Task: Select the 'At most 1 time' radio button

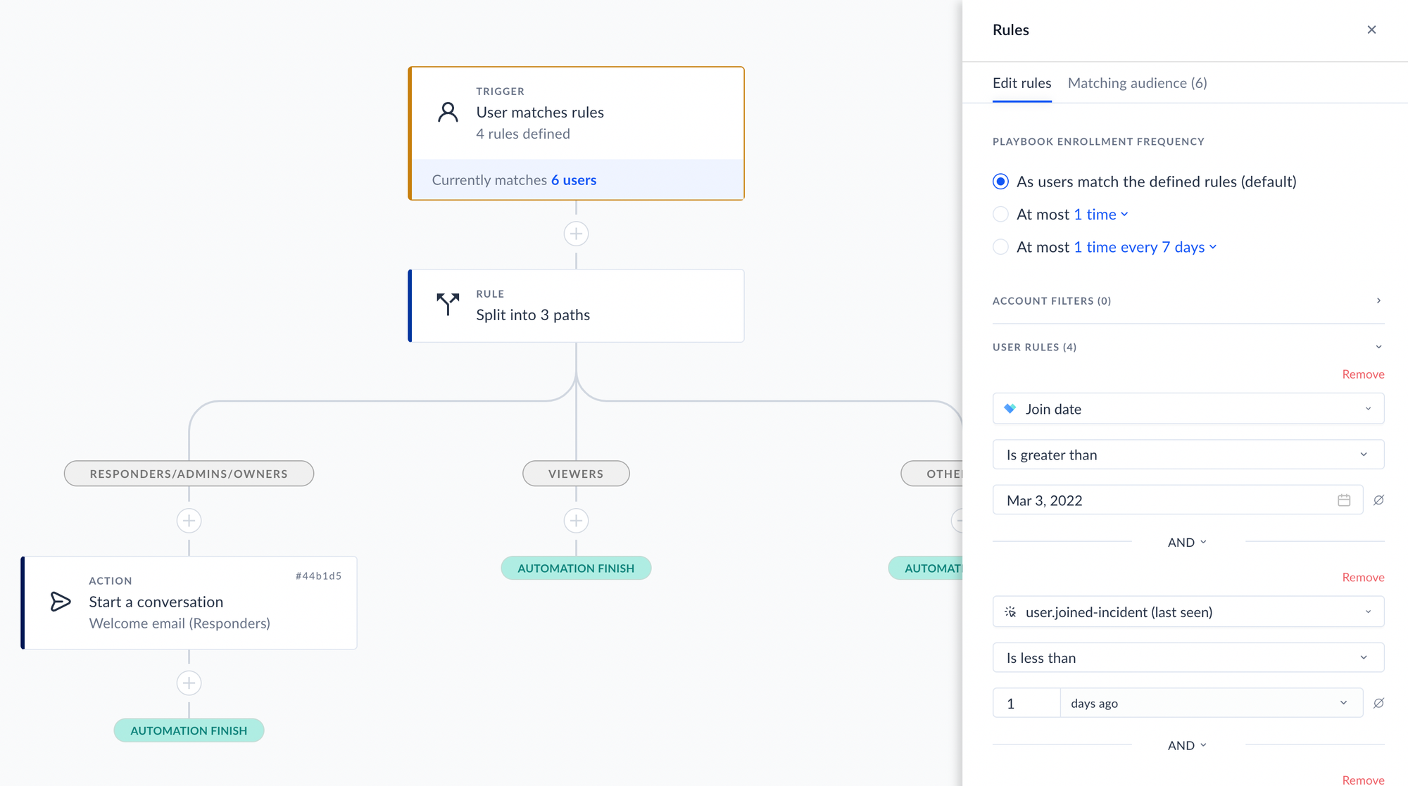Action: pos(1000,215)
